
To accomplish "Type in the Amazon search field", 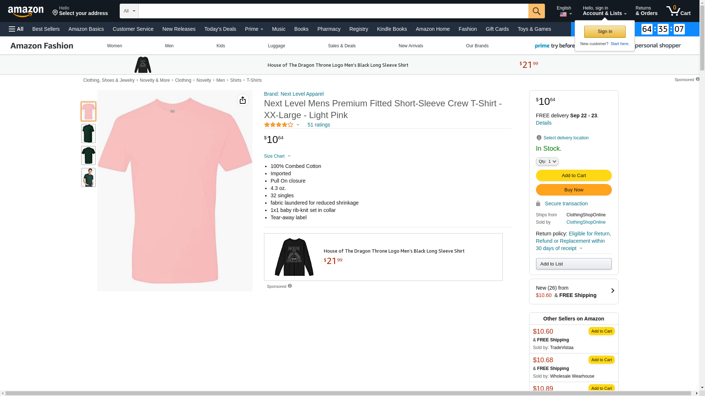I will click(333, 11).
